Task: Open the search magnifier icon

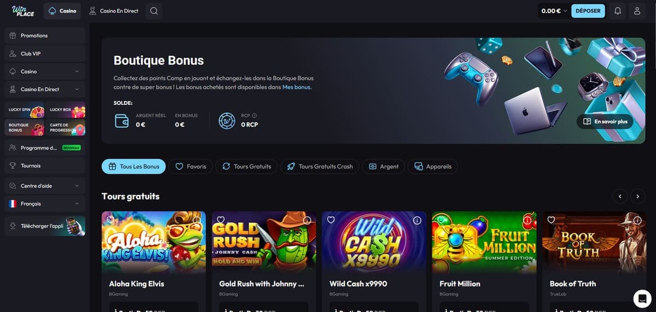Action: click(x=154, y=11)
